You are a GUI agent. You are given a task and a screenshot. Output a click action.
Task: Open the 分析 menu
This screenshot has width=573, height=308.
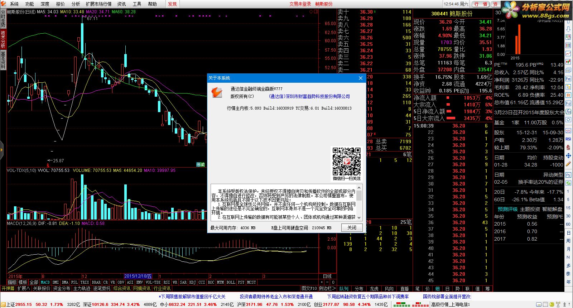pyautogui.click(x=76, y=4)
